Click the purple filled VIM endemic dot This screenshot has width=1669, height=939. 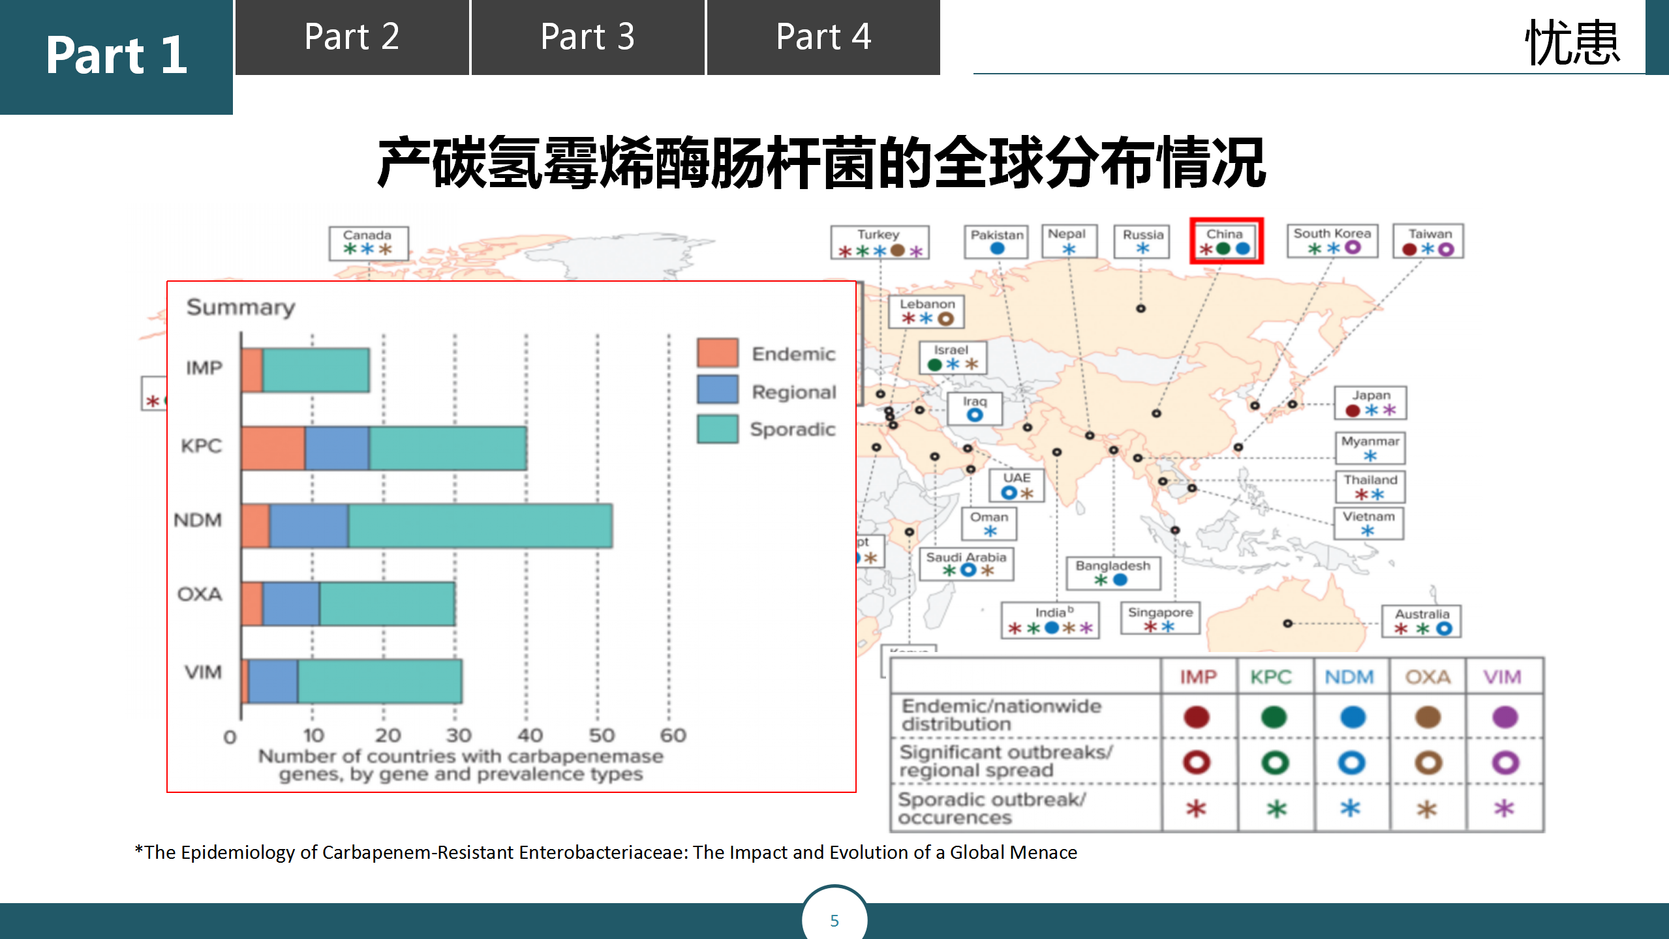point(1505,717)
